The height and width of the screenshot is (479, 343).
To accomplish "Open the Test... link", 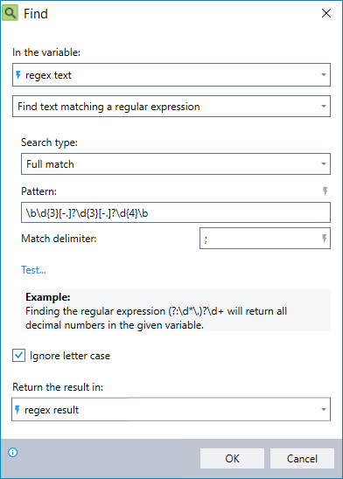I will click(33, 270).
